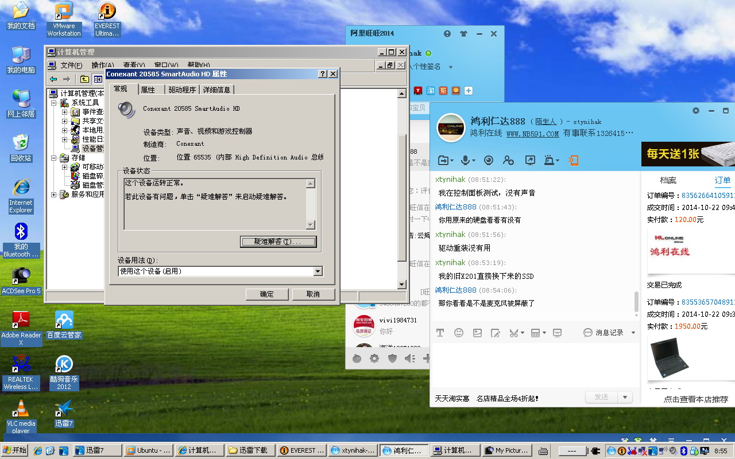Open video chat via the webcam icon
Image resolution: width=735 pixels, height=459 pixels.
click(x=489, y=161)
